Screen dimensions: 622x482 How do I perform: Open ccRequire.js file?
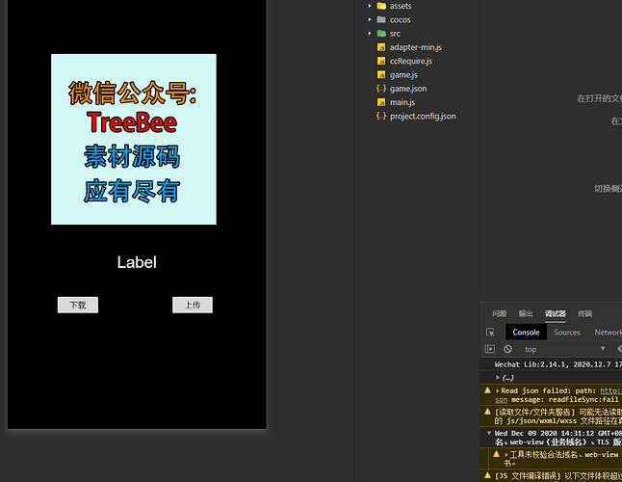coord(411,61)
